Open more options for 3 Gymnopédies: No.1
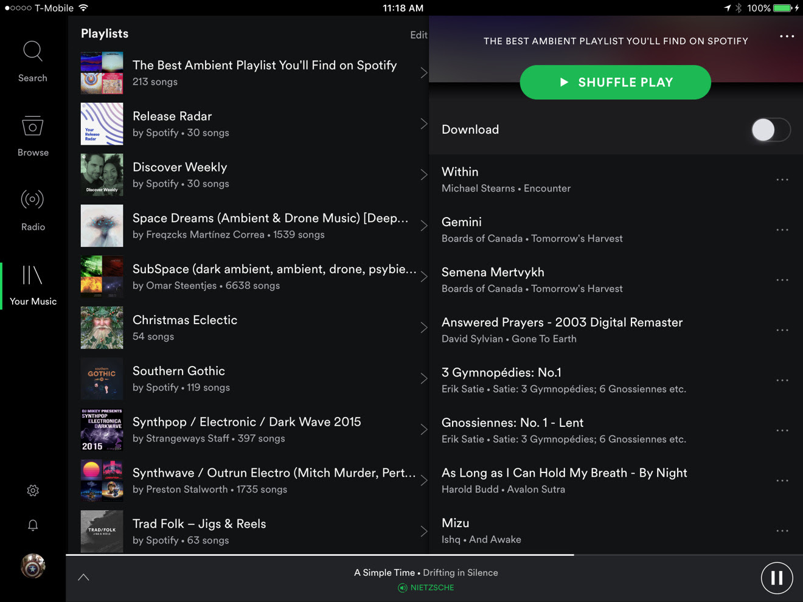Image resolution: width=803 pixels, height=602 pixels. pyautogui.click(x=782, y=380)
